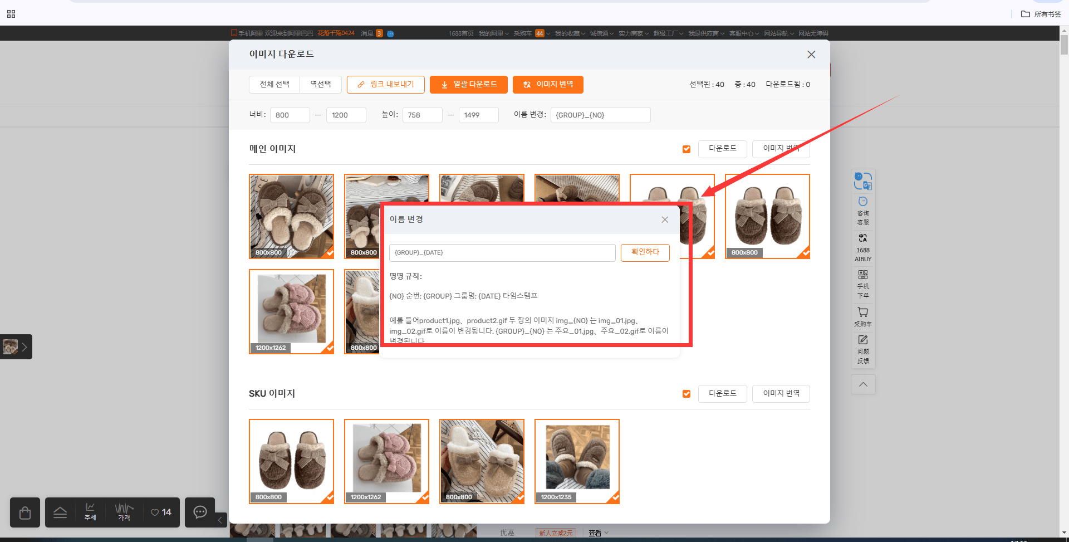The width and height of the screenshot is (1069, 542).
Task: Open the shopping bag icon at bottom left
Action: pos(25,512)
